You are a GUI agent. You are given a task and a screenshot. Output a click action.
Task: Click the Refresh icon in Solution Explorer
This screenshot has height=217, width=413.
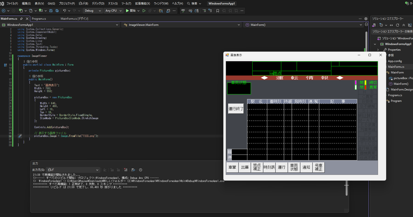pyautogui.click(x=398, y=25)
